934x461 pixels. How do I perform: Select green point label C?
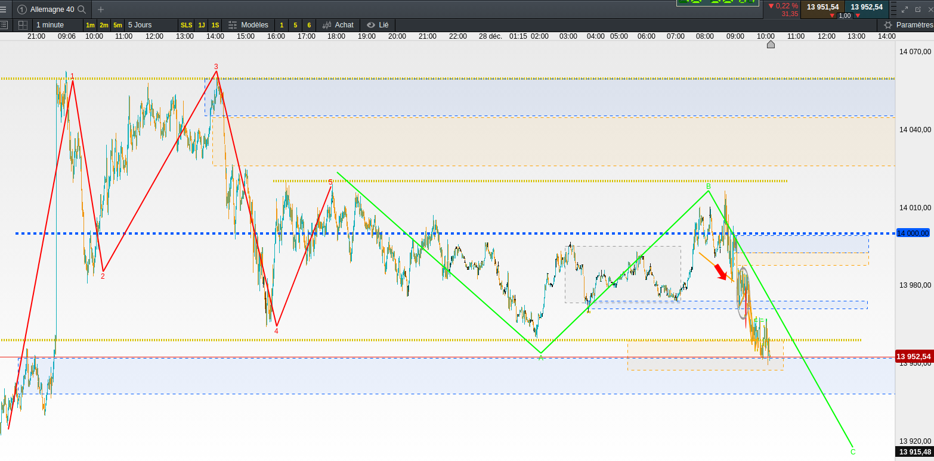coord(853,451)
